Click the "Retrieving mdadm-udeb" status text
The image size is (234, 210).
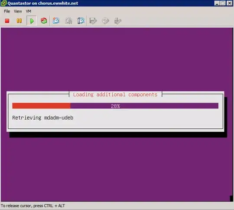[x=42, y=118]
